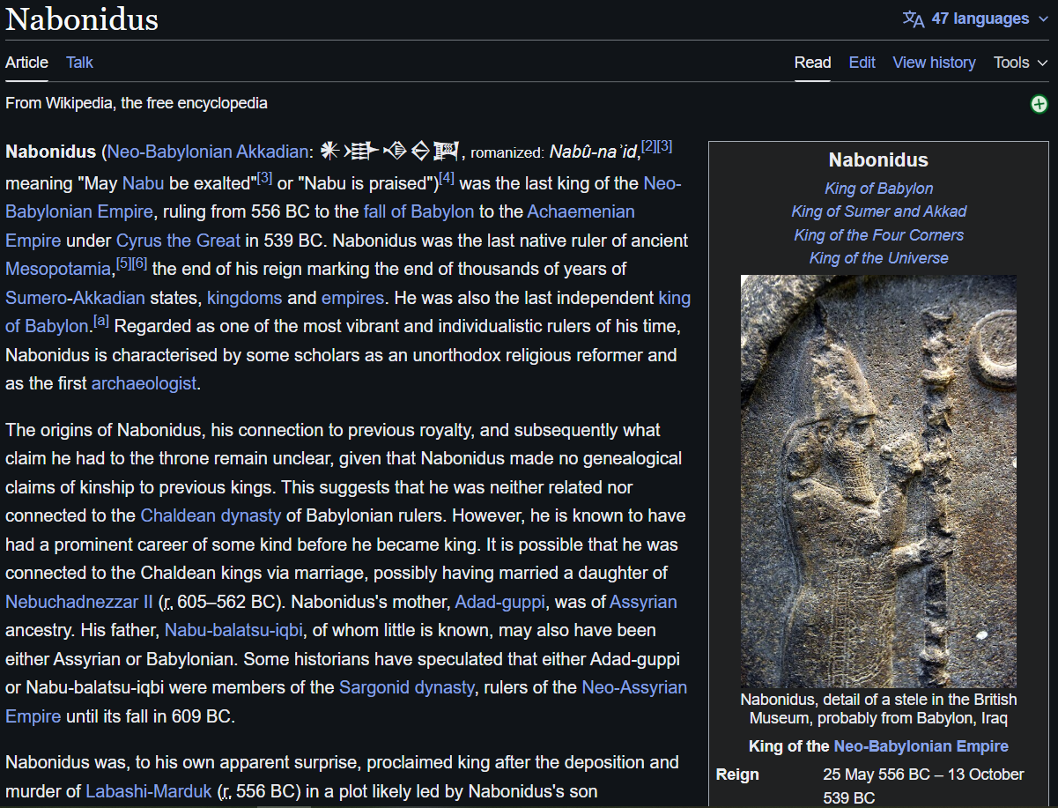Open the Achaemenian Empire link

581,211
